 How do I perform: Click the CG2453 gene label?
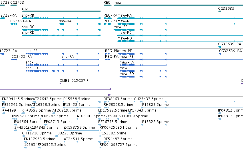click(x=17, y=3)
